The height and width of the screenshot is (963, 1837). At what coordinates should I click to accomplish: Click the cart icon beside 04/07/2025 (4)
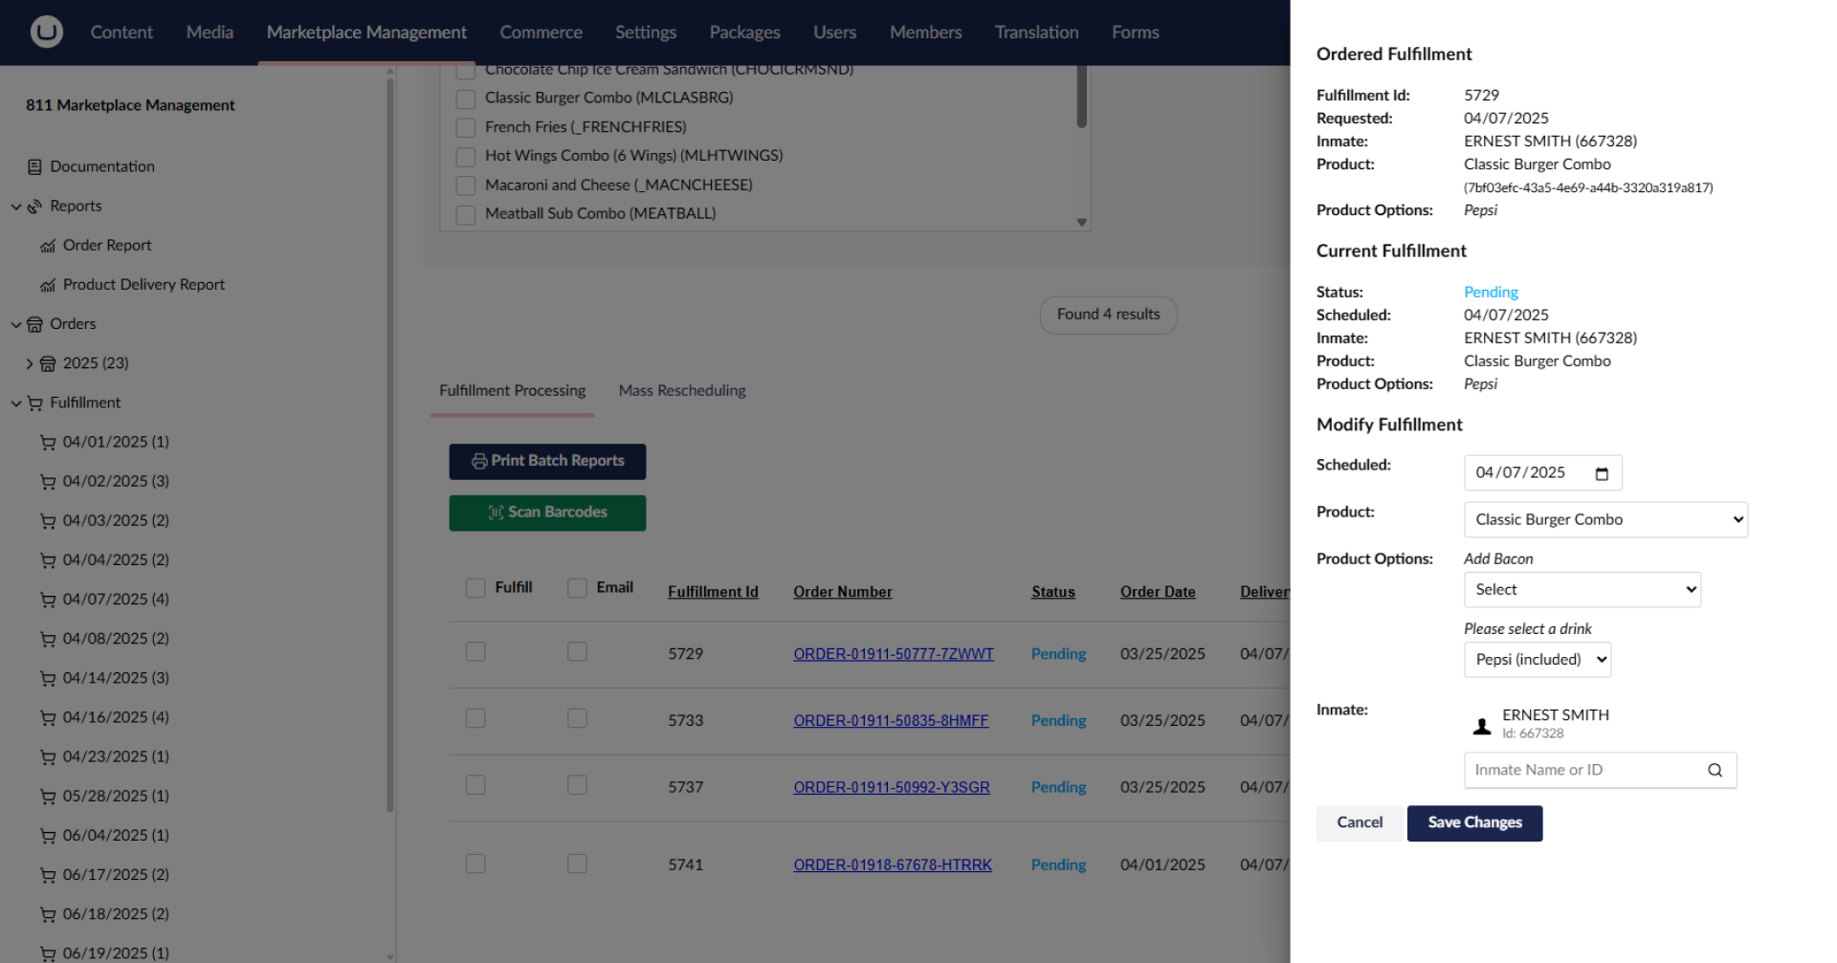47,600
